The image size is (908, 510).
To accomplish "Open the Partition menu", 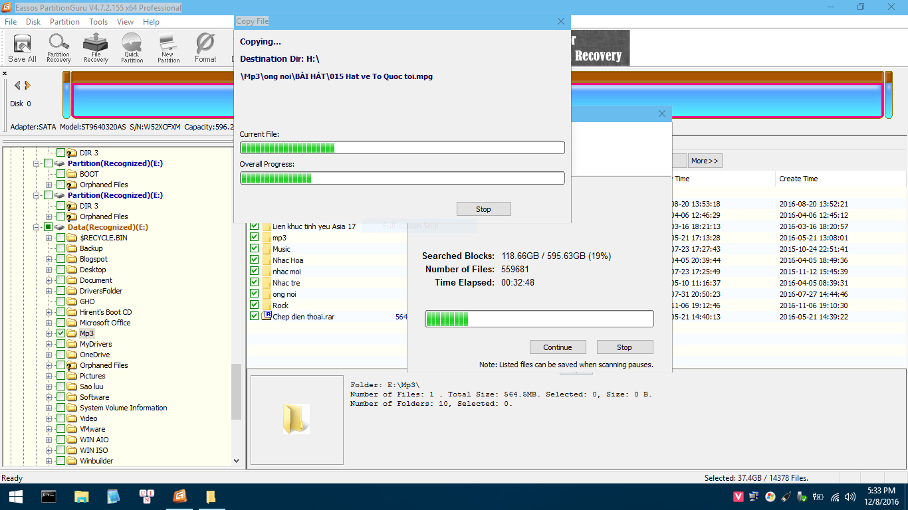I will pos(64,22).
